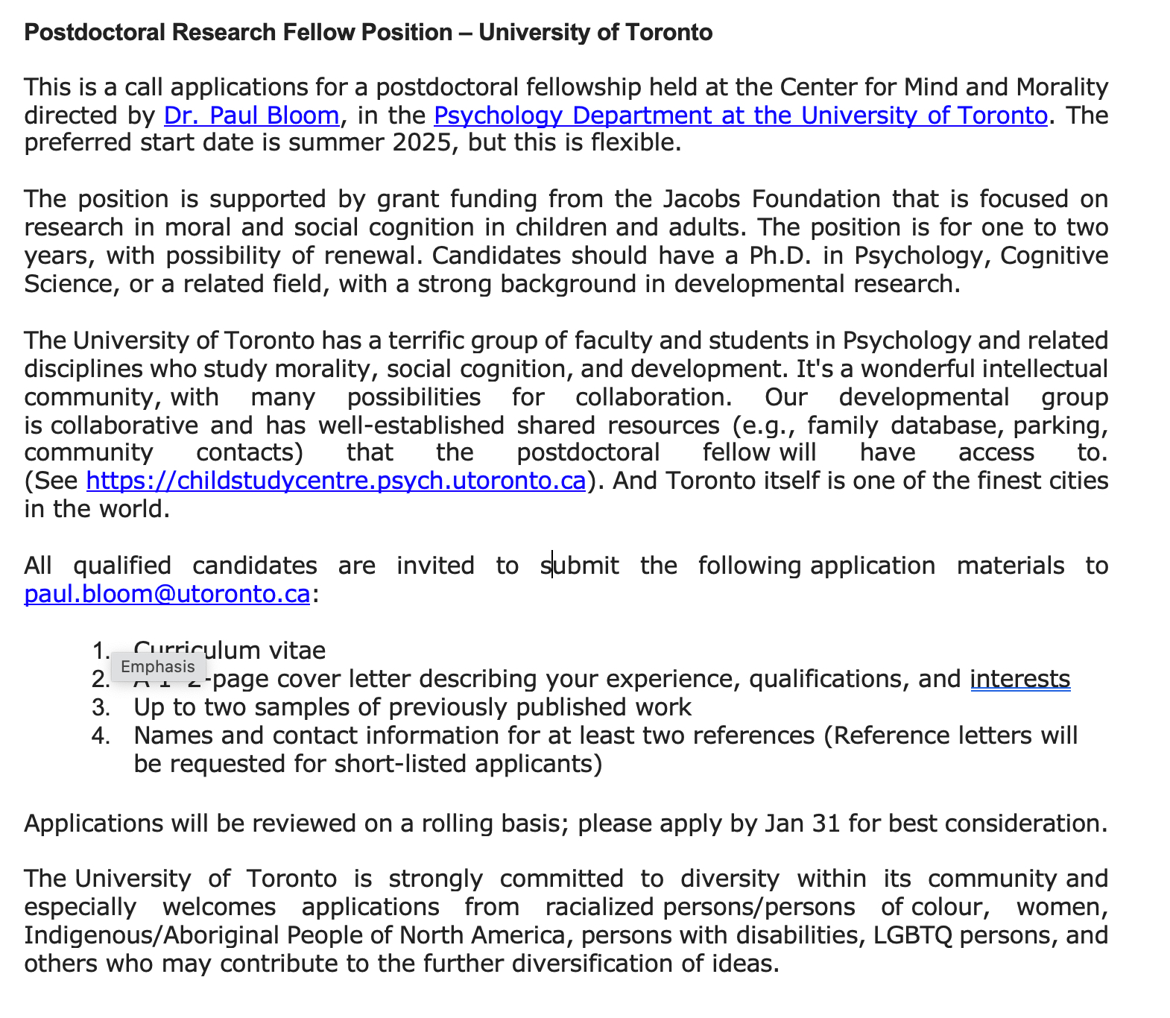Image resolution: width=1170 pixels, height=1018 pixels.
Task: Open the Dr. Paul Bloom link
Action: click(x=251, y=116)
